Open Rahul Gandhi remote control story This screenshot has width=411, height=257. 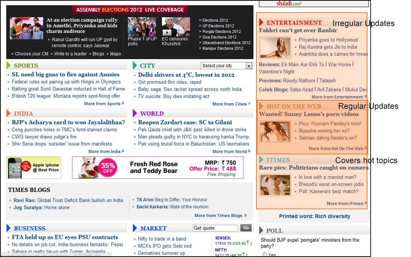(85, 42)
